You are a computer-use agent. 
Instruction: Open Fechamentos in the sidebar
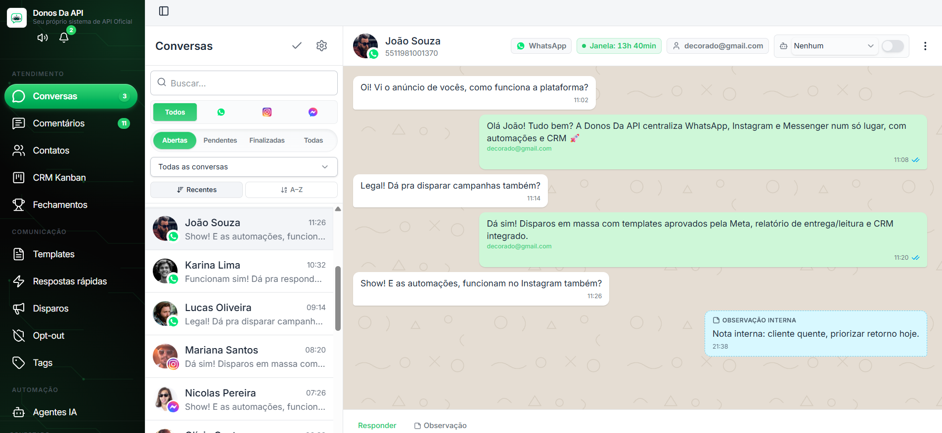point(71,205)
